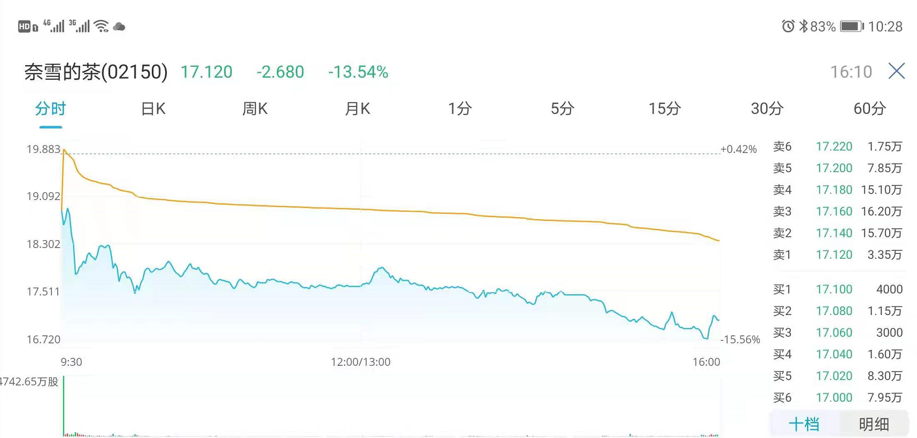
Task: Open the 60分 chart tab
Action: click(869, 109)
